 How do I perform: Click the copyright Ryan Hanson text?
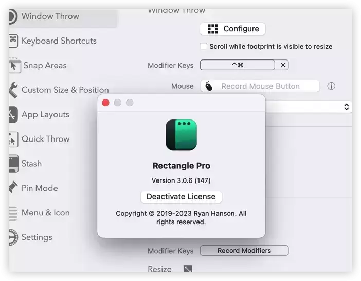(181, 217)
